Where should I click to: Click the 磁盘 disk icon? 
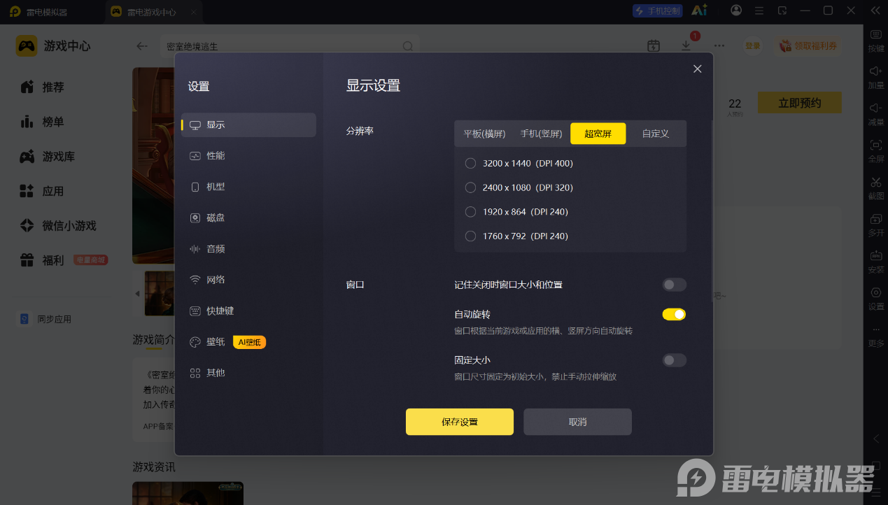click(x=195, y=218)
